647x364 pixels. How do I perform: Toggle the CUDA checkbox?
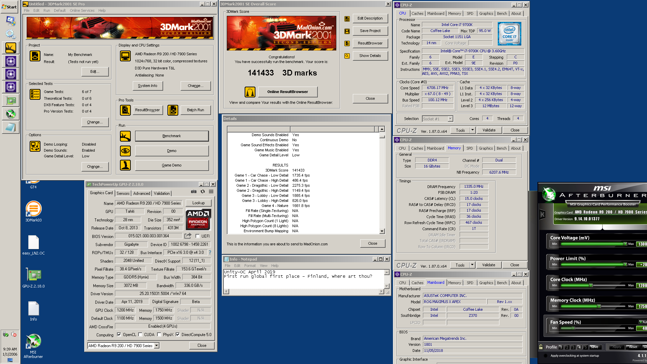140,335
